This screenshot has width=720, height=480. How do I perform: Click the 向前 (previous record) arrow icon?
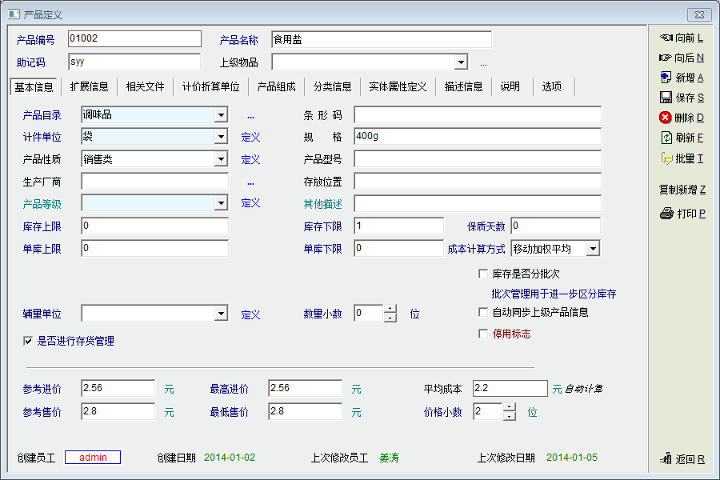666,38
